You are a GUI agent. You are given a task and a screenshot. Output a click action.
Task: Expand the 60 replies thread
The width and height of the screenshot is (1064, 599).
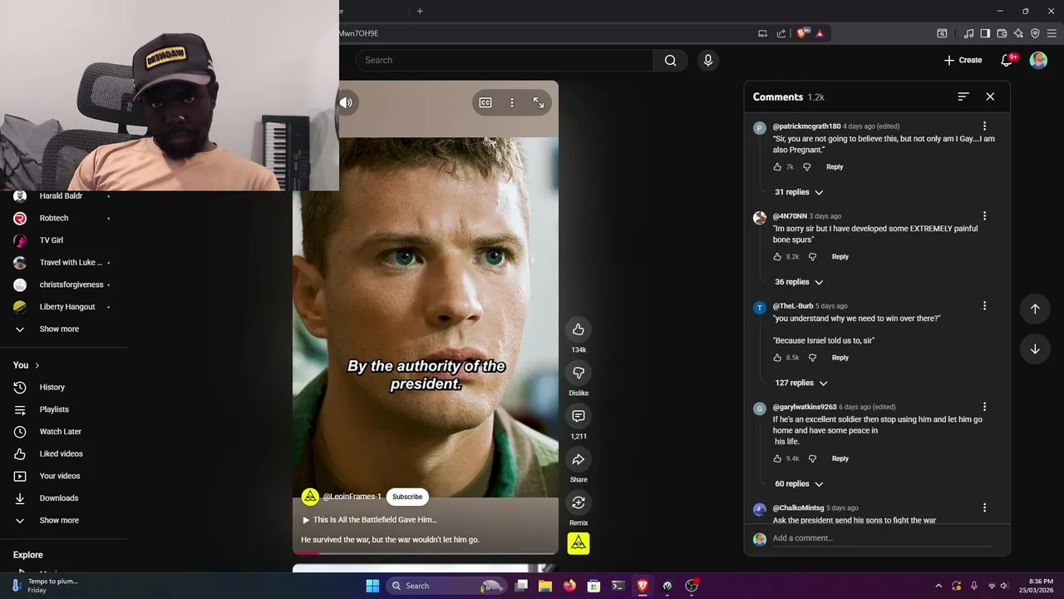pos(799,484)
